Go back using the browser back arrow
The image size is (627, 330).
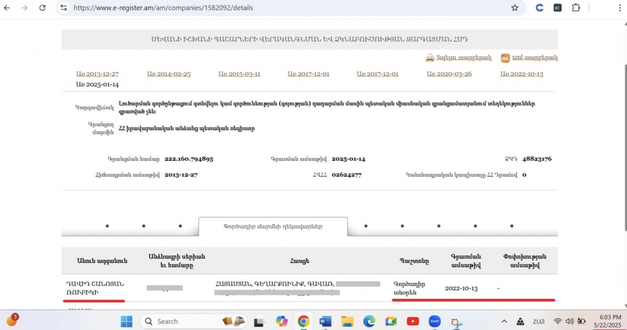click(x=7, y=8)
